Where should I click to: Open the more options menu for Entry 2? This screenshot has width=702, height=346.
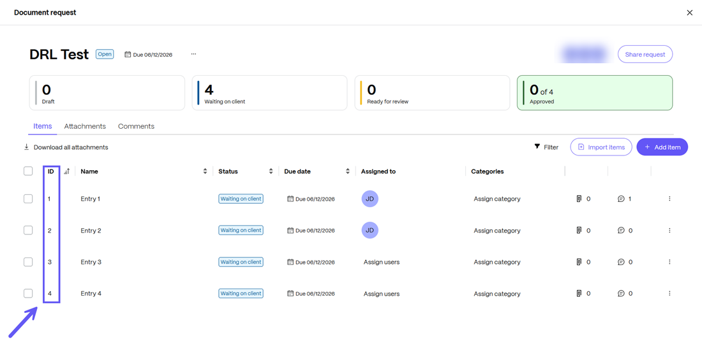669,230
